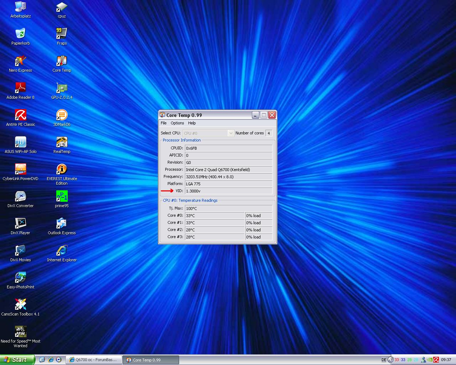456x365 pixels.
Task: Open the Arbeitsplatz desktop icon
Action: click(x=20, y=10)
